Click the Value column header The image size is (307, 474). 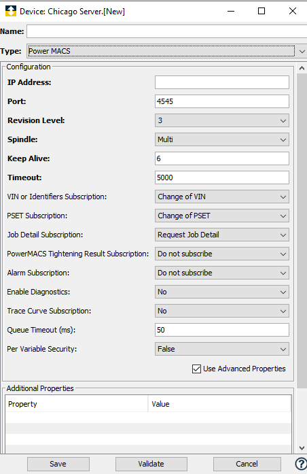tap(219, 404)
